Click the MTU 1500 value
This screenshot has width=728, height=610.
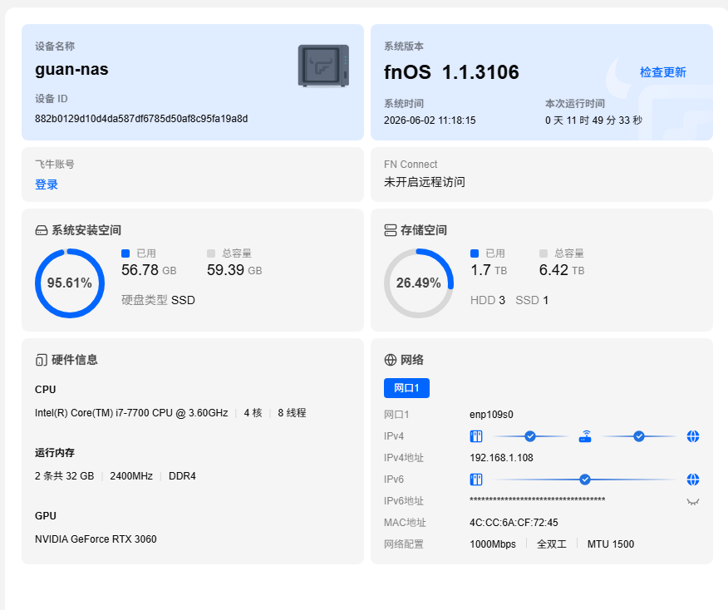(x=611, y=544)
